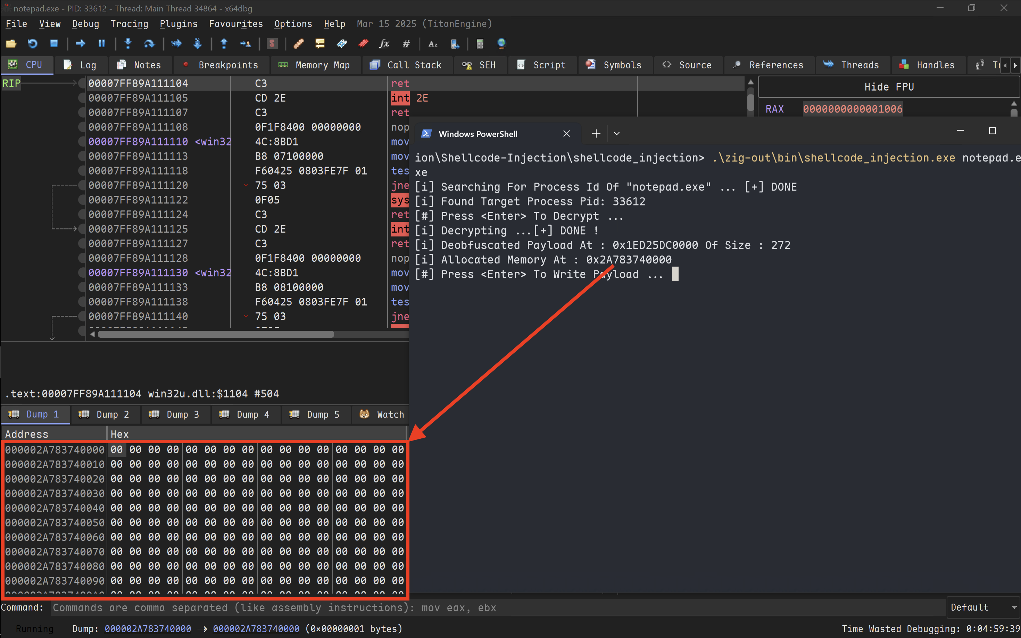Toggle breakpoint bullet at 00007FF89A111124
This screenshot has height=638, width=1021.
tap(82, 215)
